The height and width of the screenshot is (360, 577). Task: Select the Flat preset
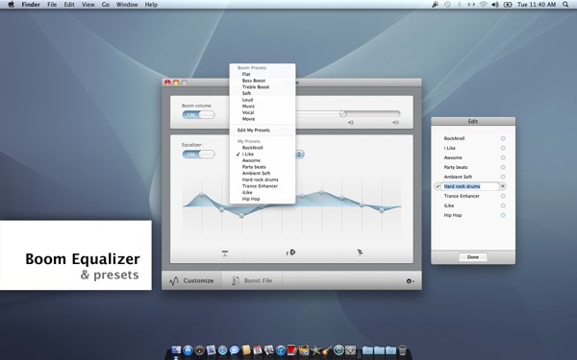pos(263,74)
